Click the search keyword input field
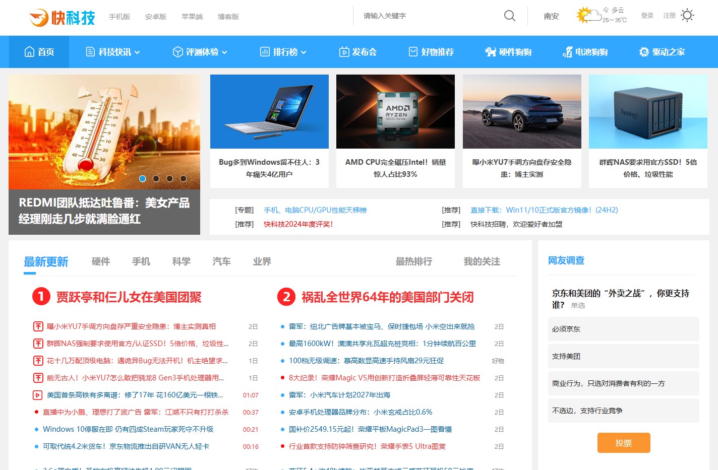Screen dimensions: 718x470 click(429, 16)
